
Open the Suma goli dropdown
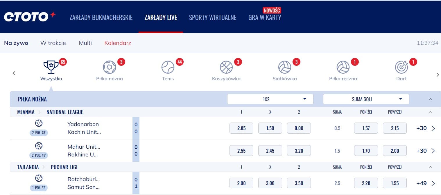tap(366, 99)
